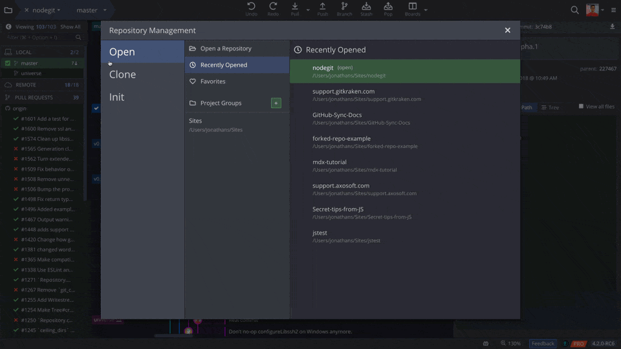Viewport: 621px width, 349px height.
Task: Click the gift icon in status bar
Action: 486,343
